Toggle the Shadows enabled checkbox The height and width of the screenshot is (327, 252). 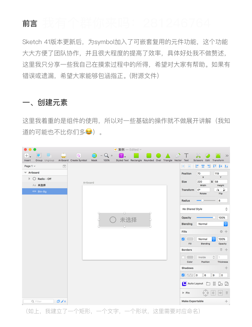click(x=183, y=275)
